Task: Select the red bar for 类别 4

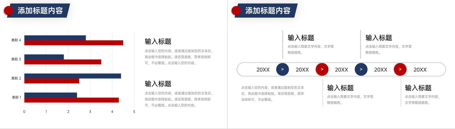Action: point(74,43)
